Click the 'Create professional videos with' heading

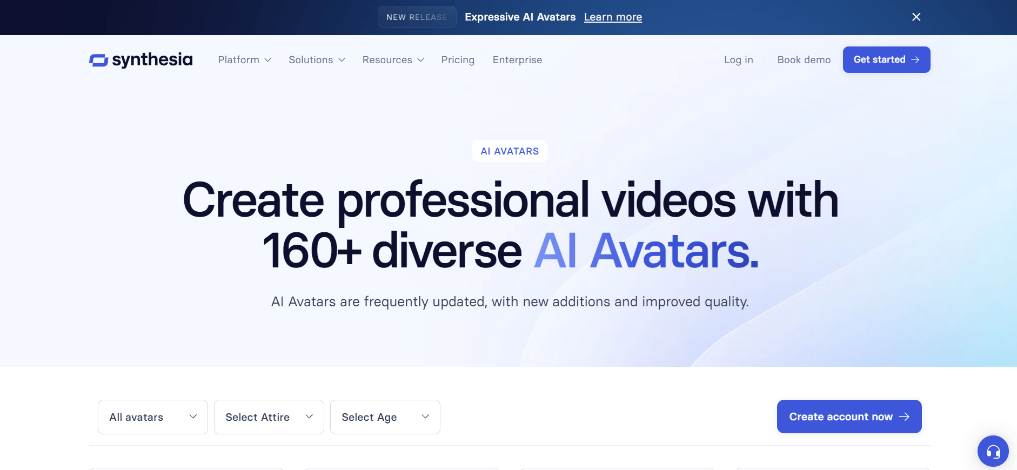[510, 200]
